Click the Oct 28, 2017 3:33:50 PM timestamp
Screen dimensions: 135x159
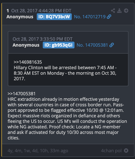tap(42, 39)
